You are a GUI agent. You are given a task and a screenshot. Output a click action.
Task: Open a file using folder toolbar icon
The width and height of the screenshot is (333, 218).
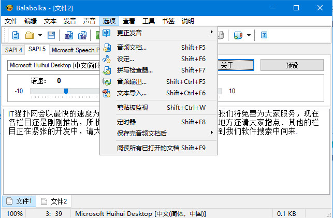(x=30, y=35)
